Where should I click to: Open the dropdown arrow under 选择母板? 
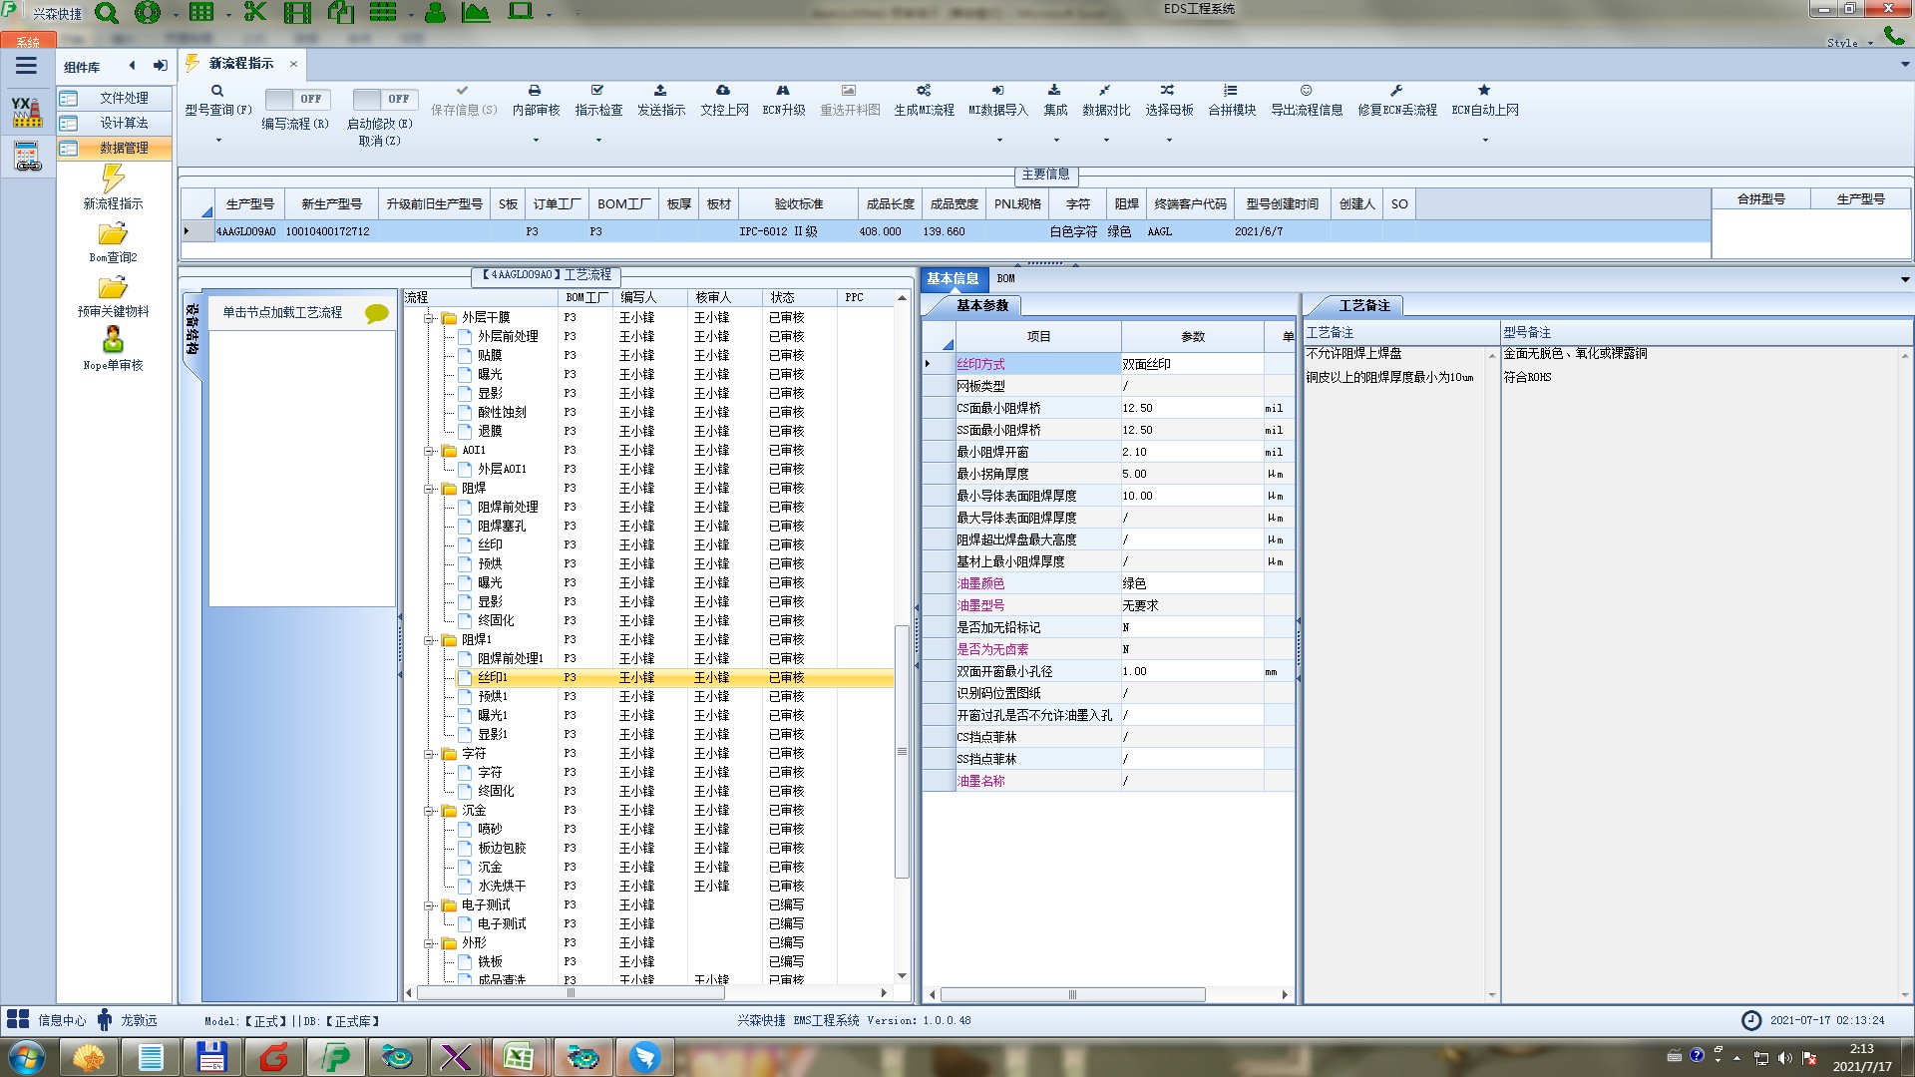[1169, 140]
